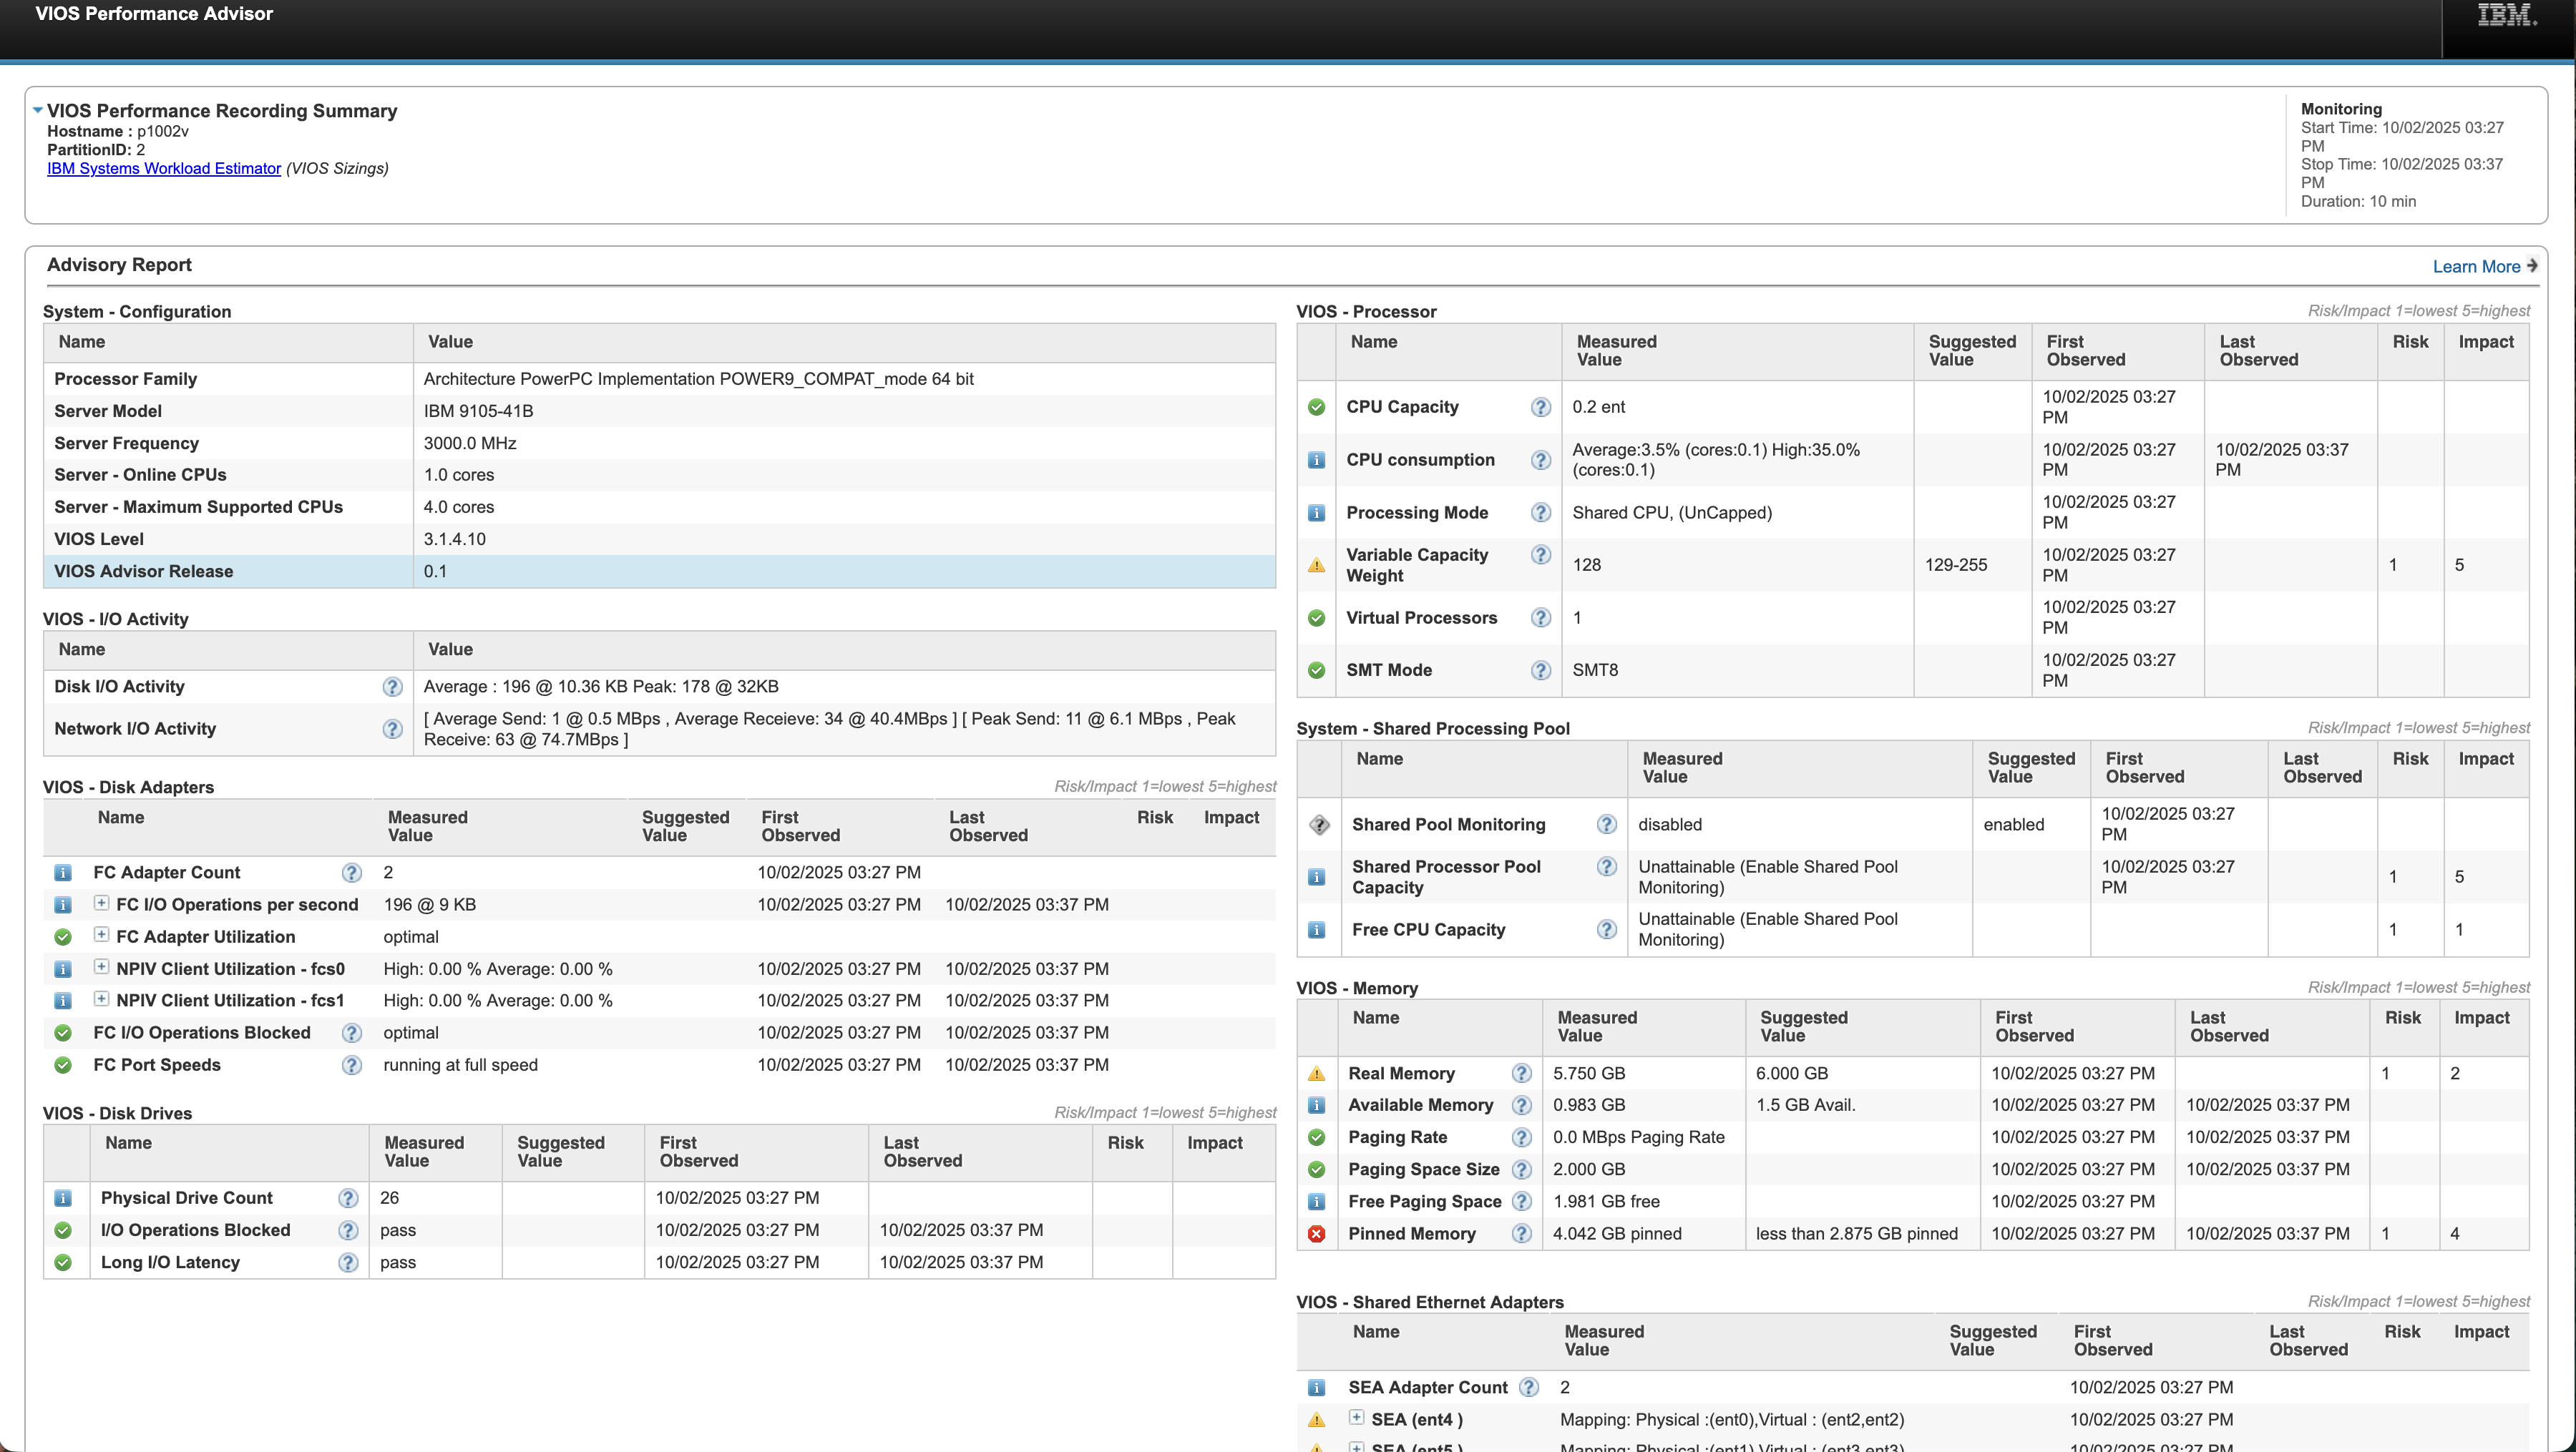
Task: Click help icon next to CPU Capacity
Action: click(x=1540, y=407)
